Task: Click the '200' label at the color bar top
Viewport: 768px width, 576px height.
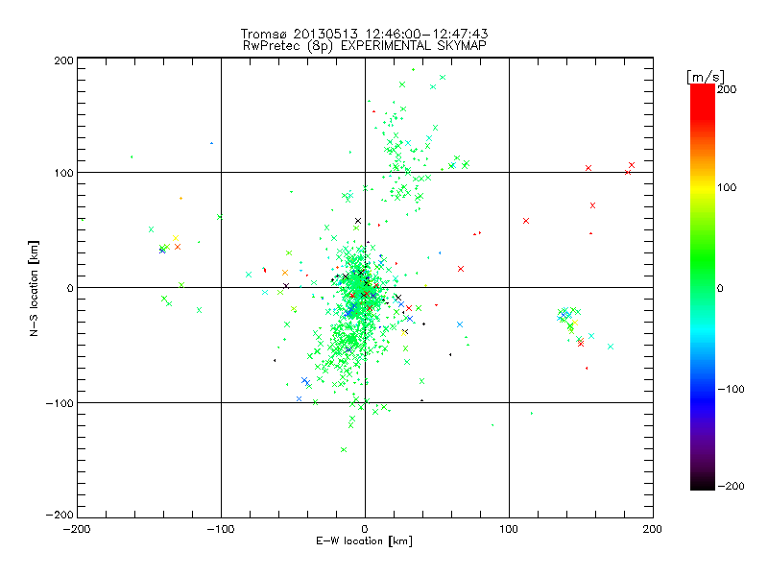Action: point(727,89)
